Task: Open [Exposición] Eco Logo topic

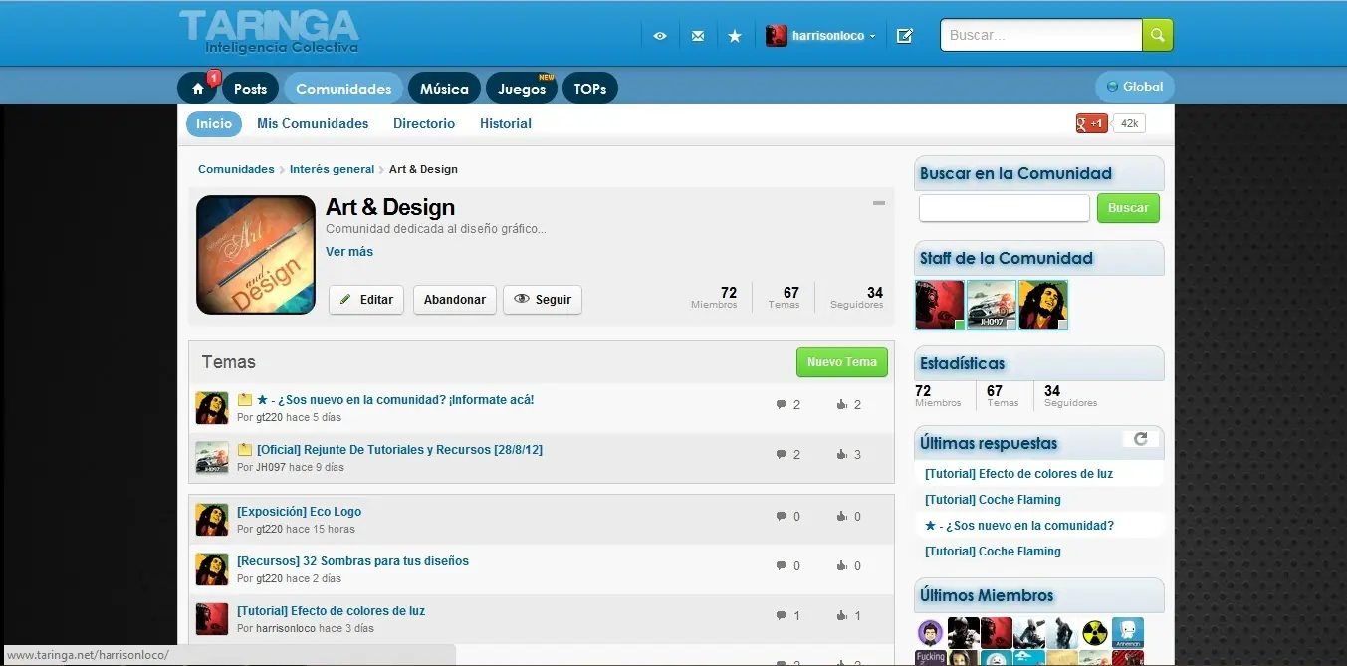Action: [x=300, y=512]
